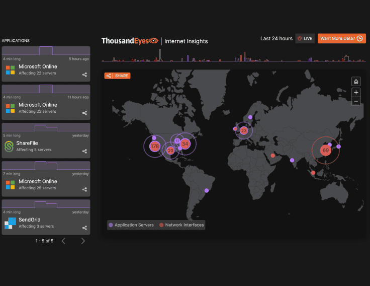Screen dimensions: 370x286
Task: Click the Microsoft logo on 25 servers card
Action: point(10,185)
